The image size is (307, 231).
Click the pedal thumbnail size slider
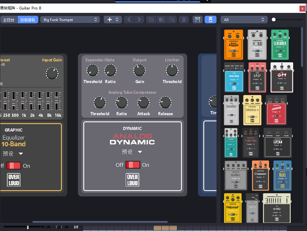coord(274,20)
